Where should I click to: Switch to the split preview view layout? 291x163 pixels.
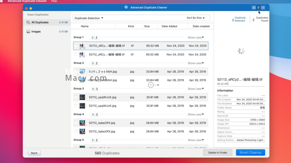pos(258,7)
